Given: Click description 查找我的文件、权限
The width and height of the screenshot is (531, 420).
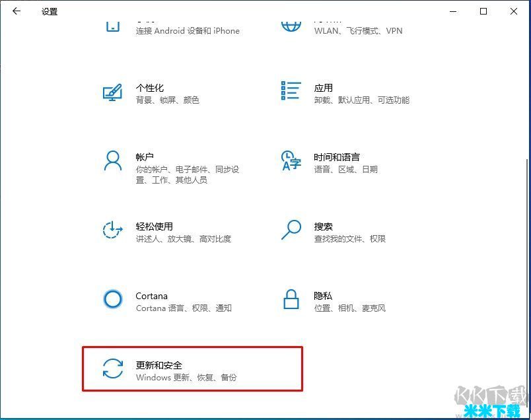Looking at the screenshot, I should click(350, 239).
